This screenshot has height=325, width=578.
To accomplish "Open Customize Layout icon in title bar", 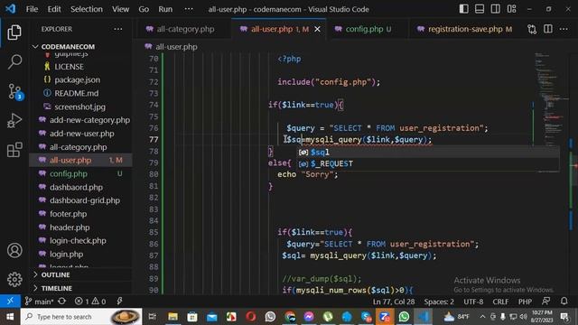I will click(512, 9).
